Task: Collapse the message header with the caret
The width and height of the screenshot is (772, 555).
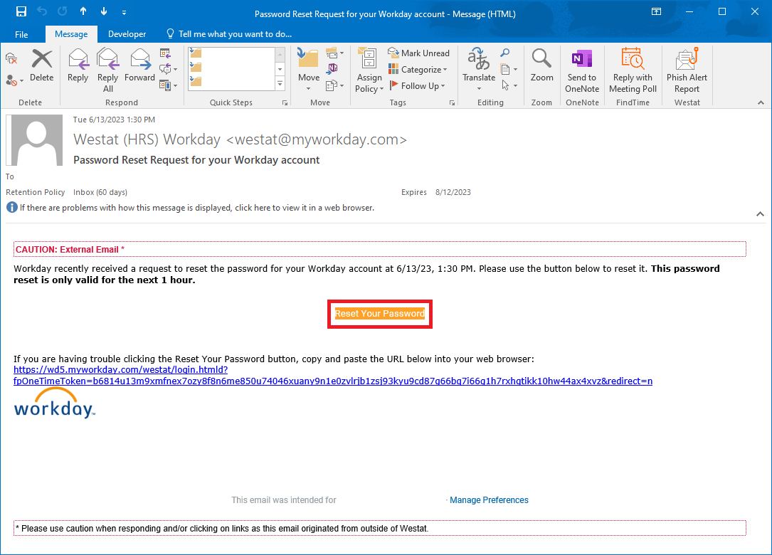Action: pos(760,213)
